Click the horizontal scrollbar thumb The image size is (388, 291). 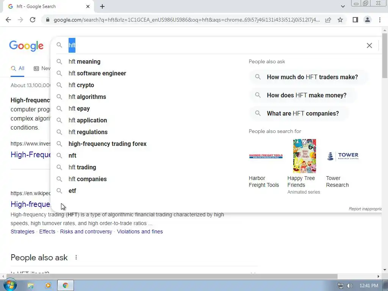172,276
